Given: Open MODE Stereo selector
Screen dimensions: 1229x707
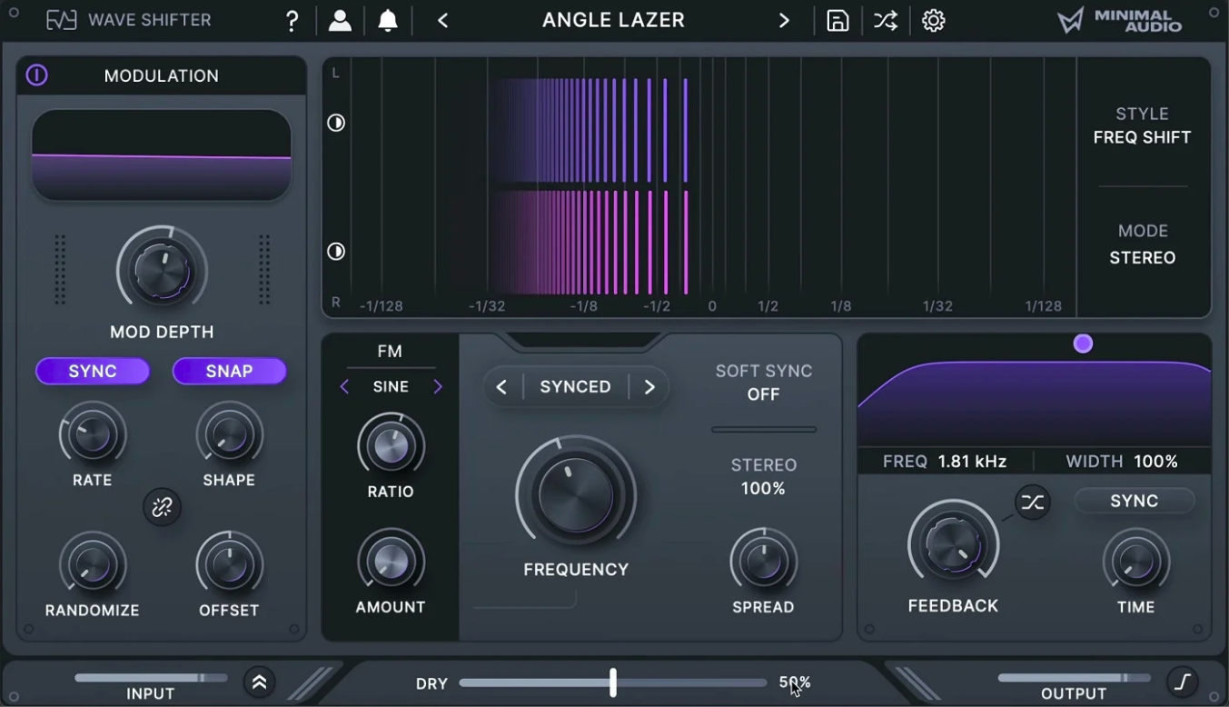Looking at the screenshot, I should point(1142,245).
